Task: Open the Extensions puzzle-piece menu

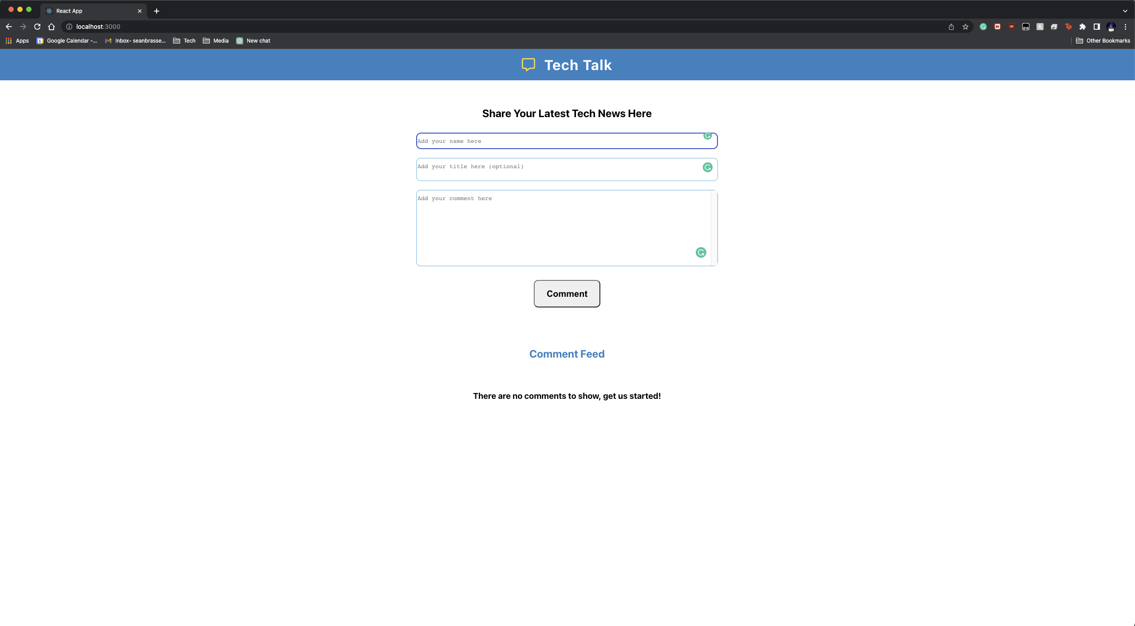Action: point(1083,27)
